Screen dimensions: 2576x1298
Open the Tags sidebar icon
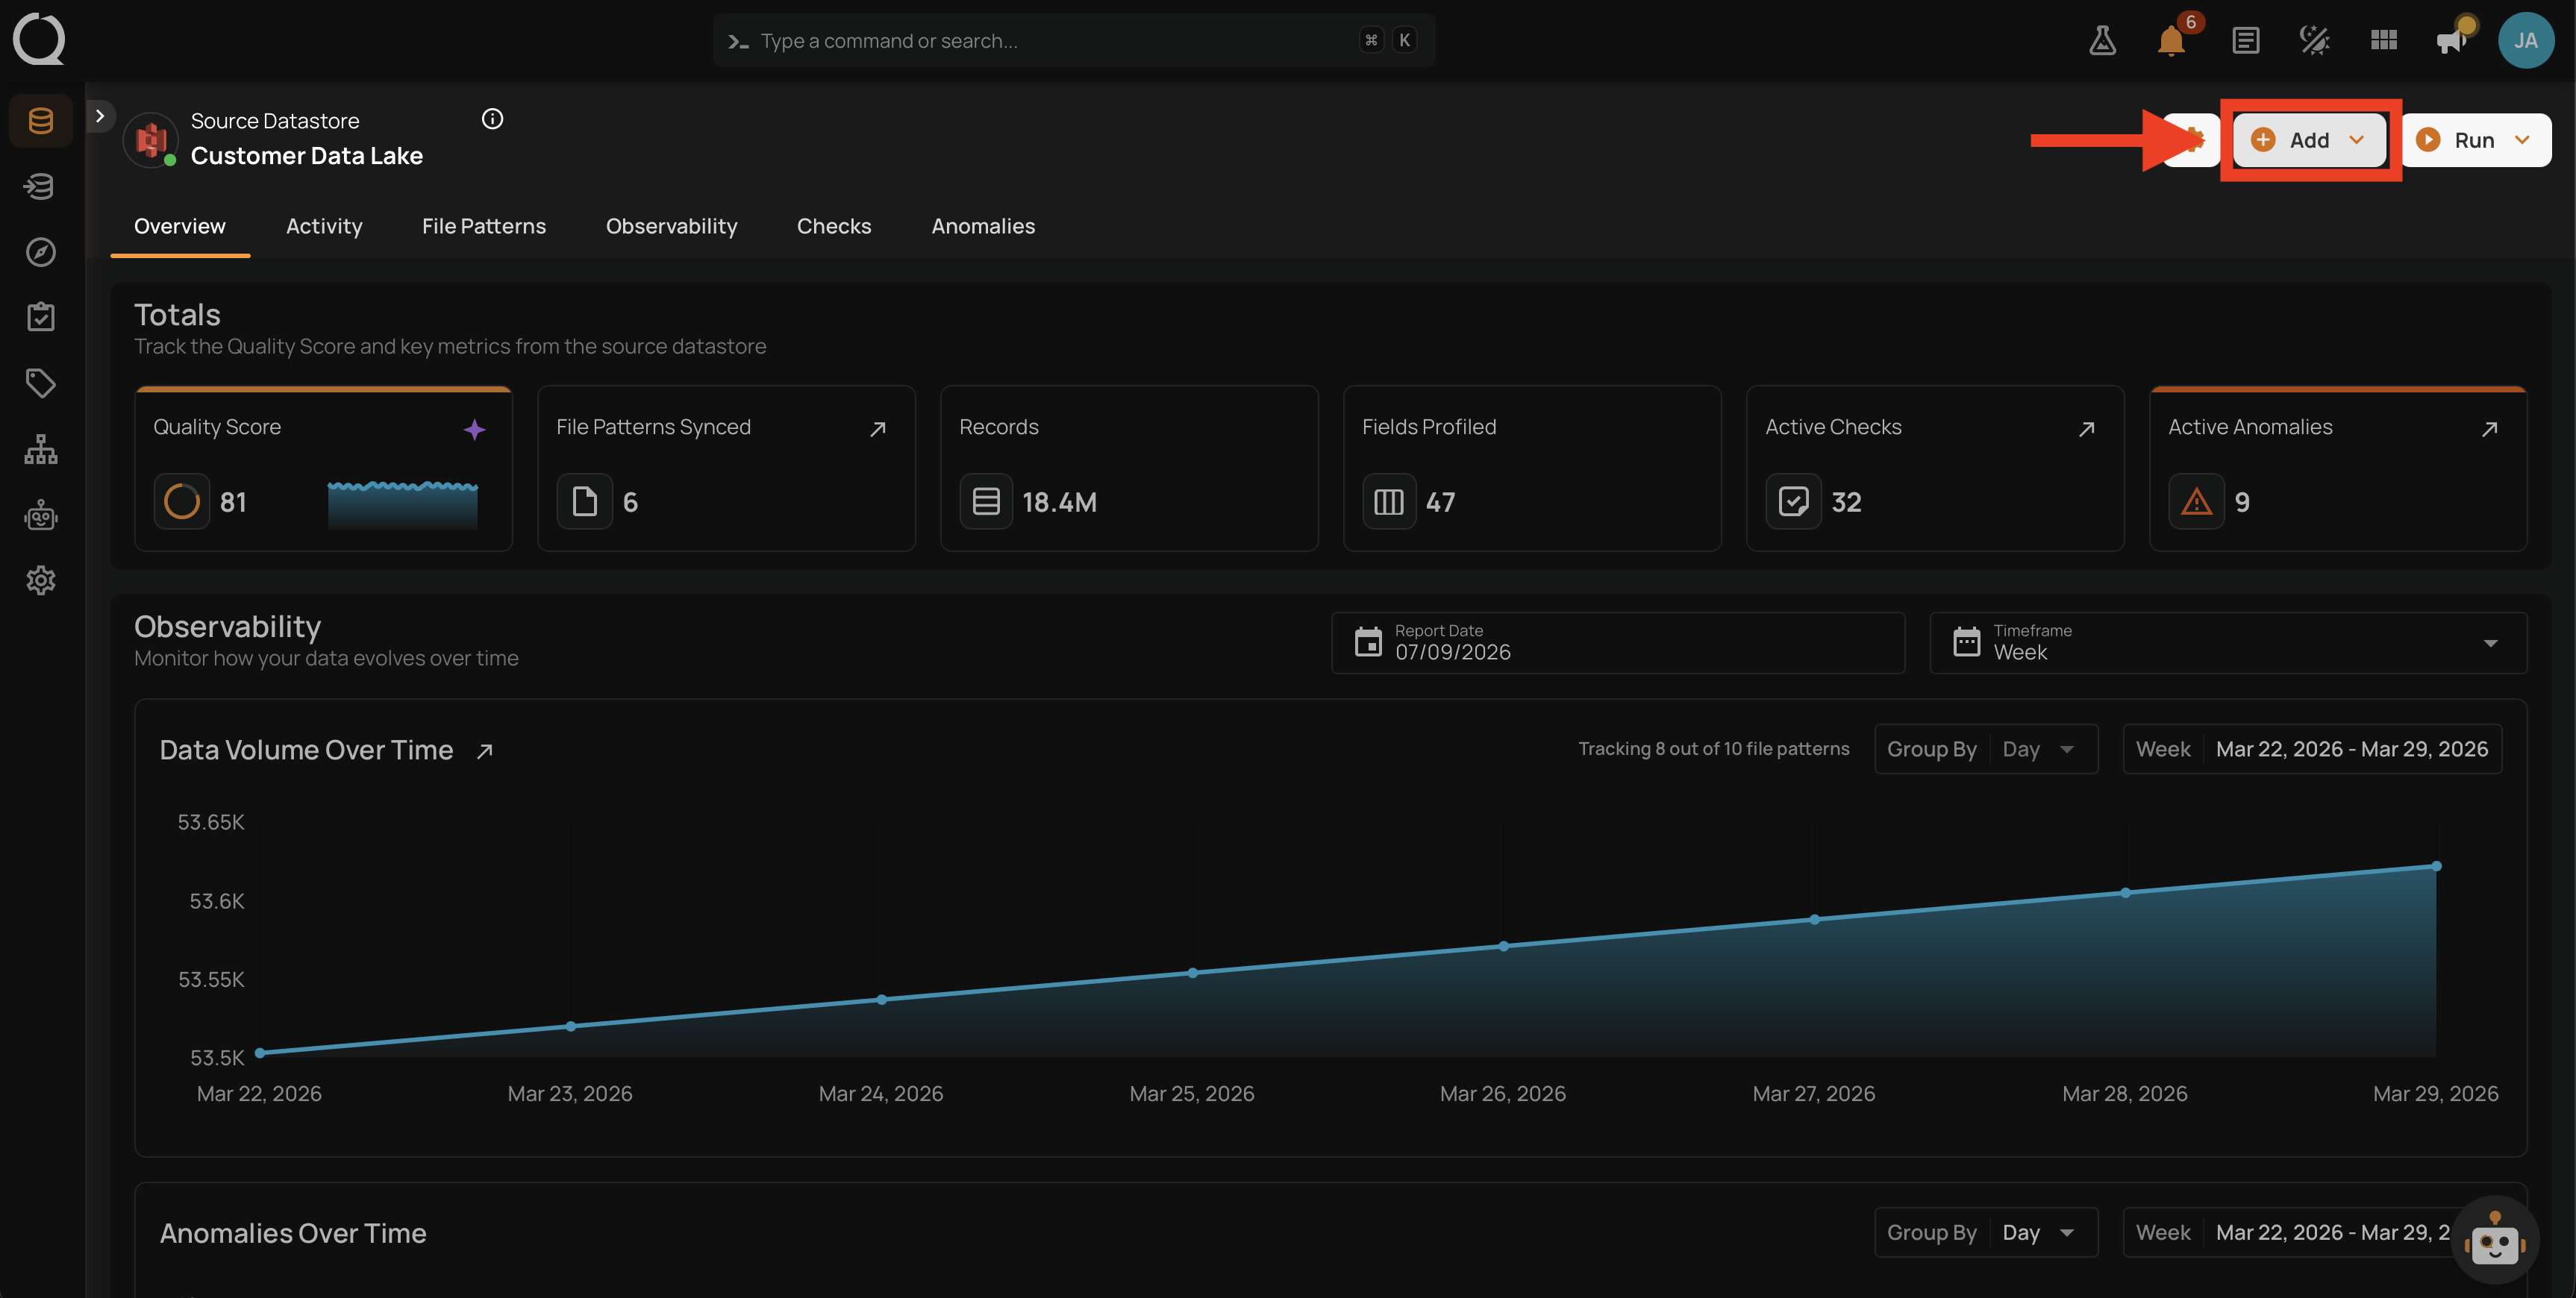tap(41, 383)
